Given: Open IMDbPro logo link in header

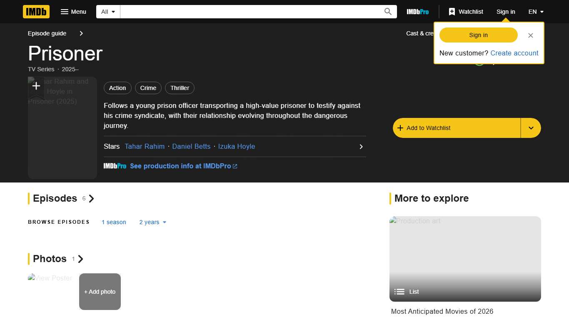Looking at the screenshot, I should [417, 12].
